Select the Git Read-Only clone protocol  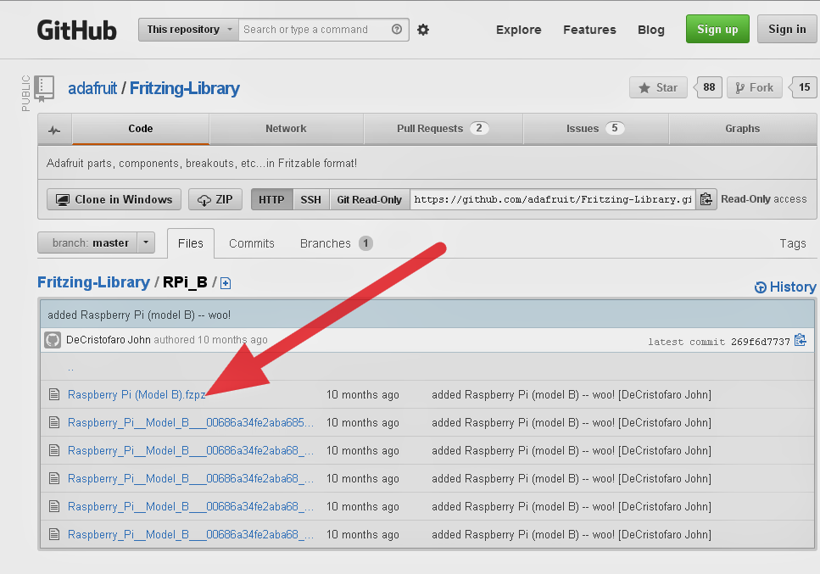(369, 200)
